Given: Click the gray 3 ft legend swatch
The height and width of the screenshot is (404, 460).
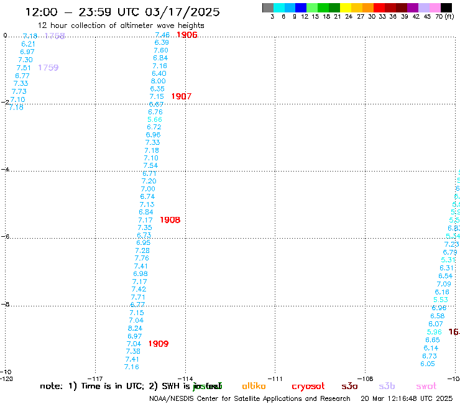Looking at the screenshot, I should [x=268, y=7].
